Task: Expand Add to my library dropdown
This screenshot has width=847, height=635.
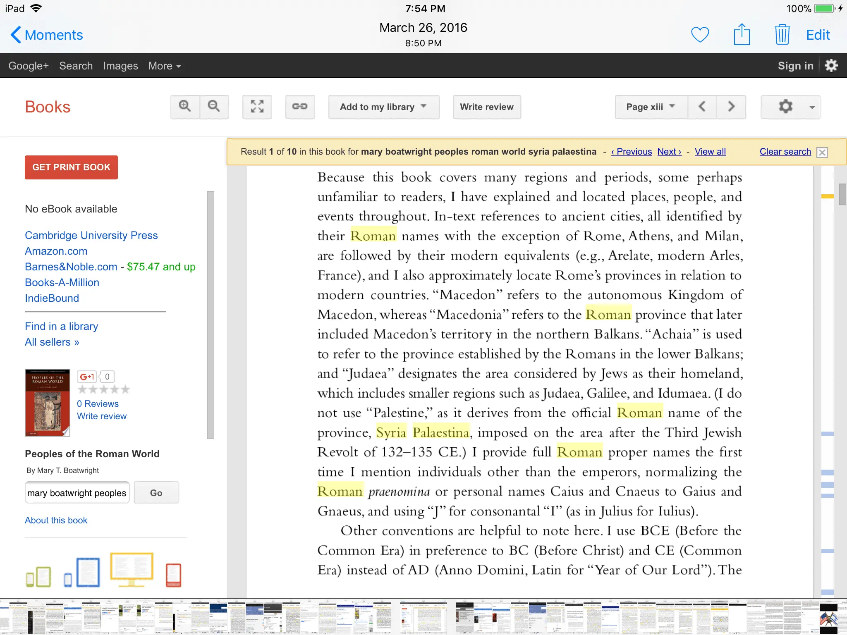Action: click(383, 107)
